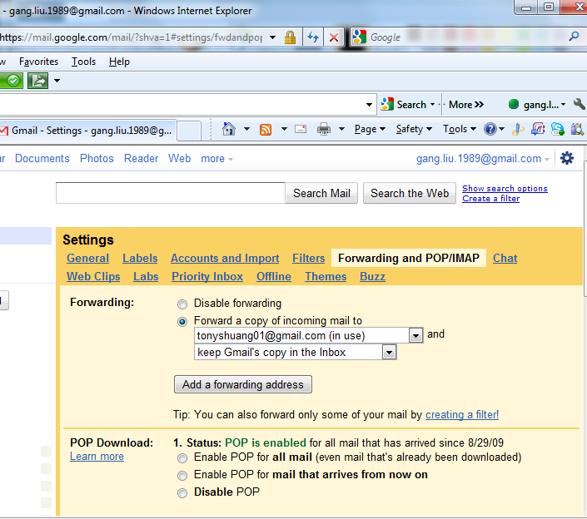587x519 pixels.
Task: Open the Web Clips settings tab
Action: tap(93, 276)
